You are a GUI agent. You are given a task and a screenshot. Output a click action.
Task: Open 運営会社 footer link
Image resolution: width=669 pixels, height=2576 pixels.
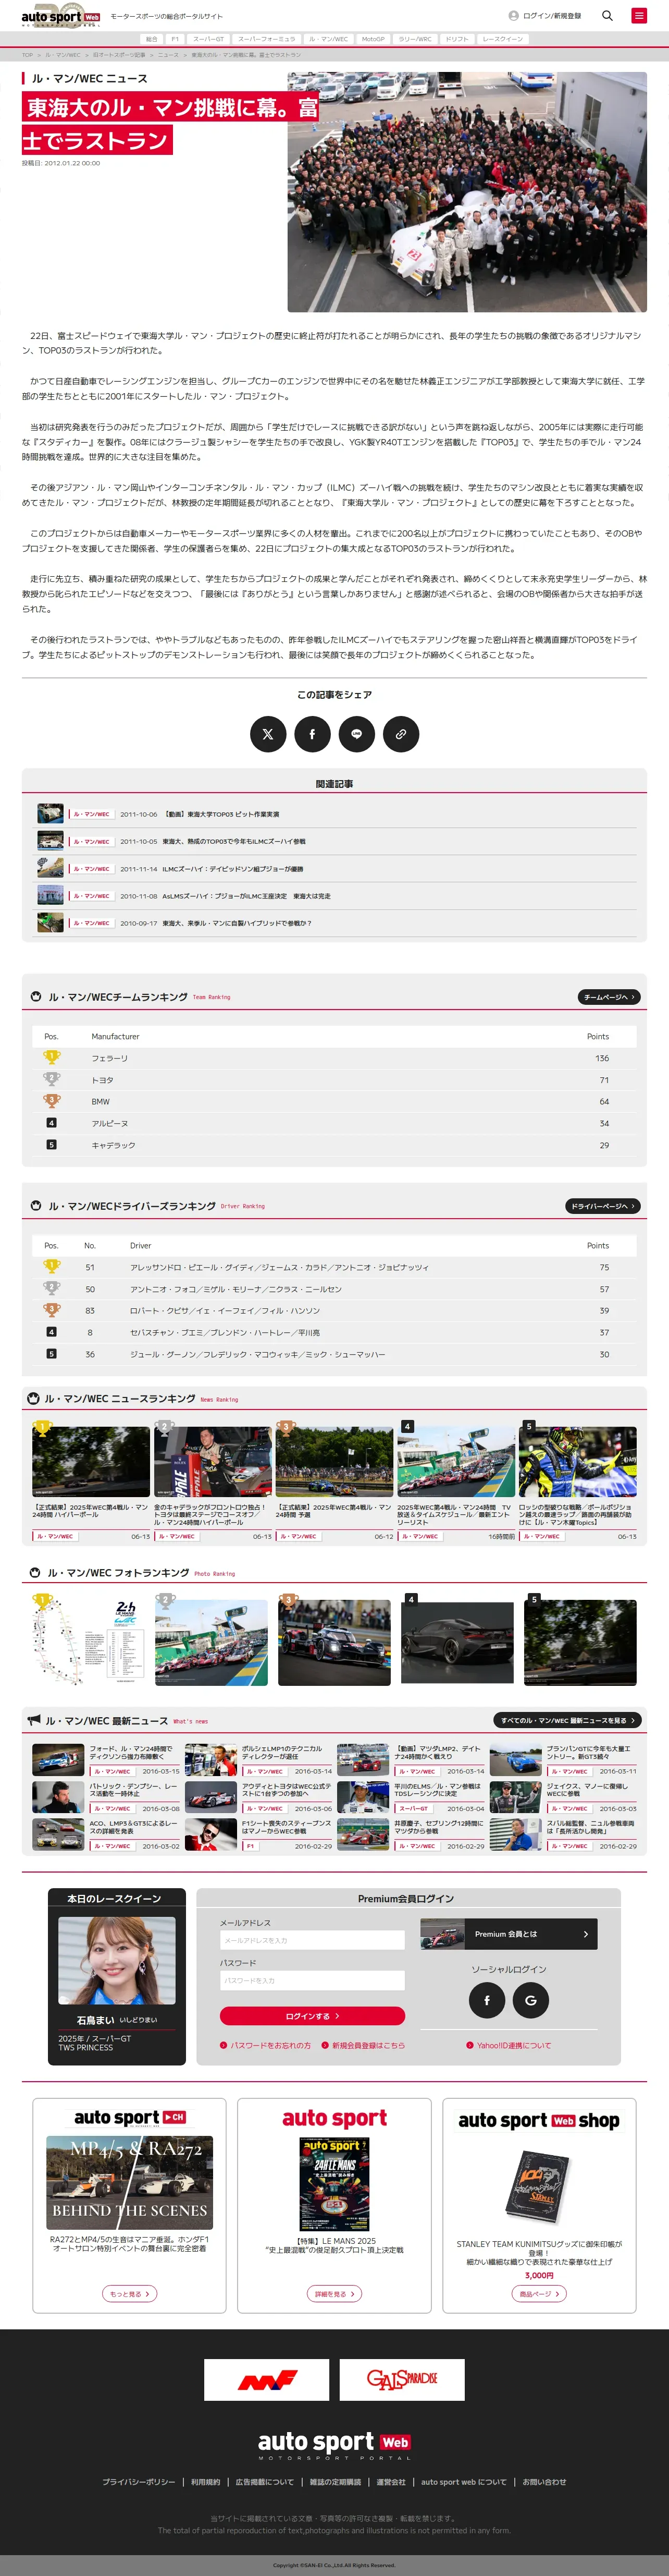(391, 2481)
